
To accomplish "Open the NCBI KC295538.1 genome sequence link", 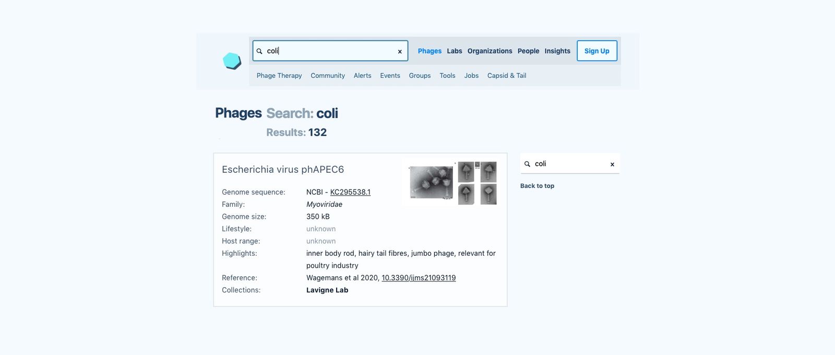I will tap(350, 192).
